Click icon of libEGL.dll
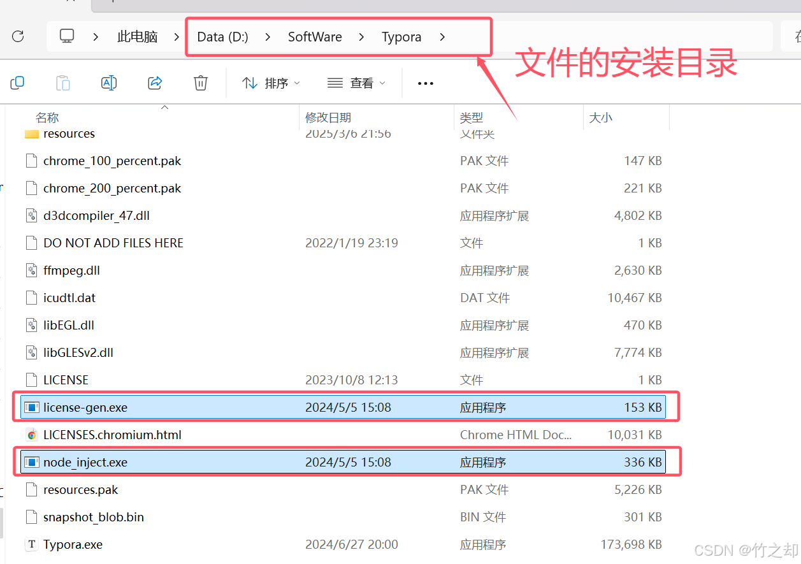 click(x=31, y=325)
